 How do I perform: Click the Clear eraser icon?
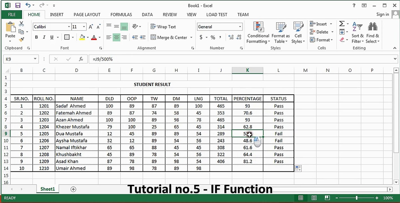coord(342,40)
